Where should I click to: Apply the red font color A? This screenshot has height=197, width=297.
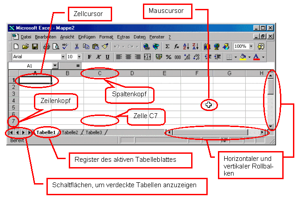point(256,57)
